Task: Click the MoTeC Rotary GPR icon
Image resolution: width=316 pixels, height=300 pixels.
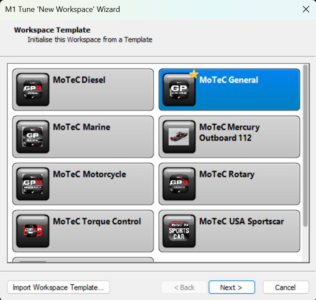Action: (179, 184)
